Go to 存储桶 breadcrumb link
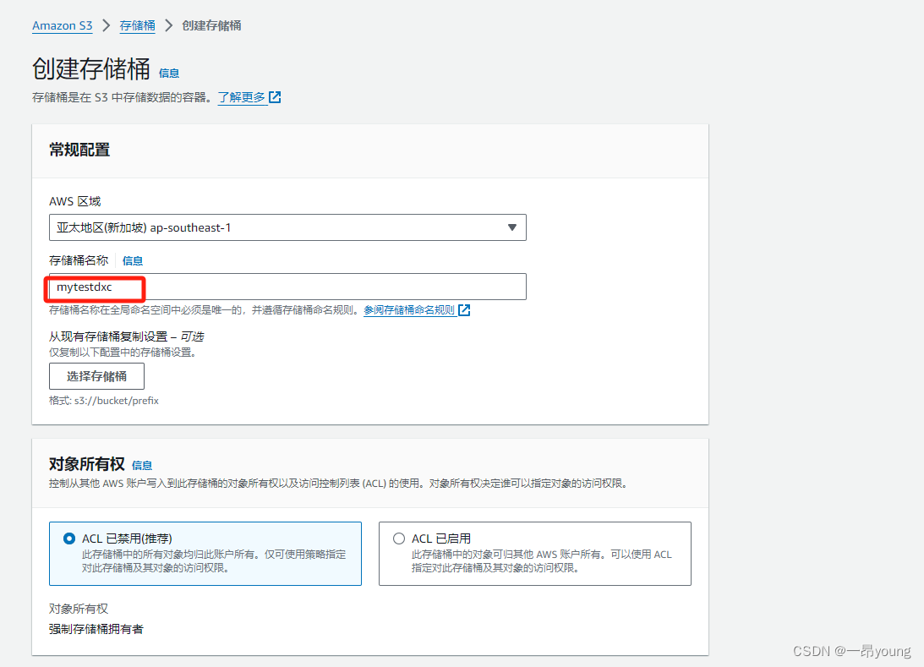 (x=137, y=25)
